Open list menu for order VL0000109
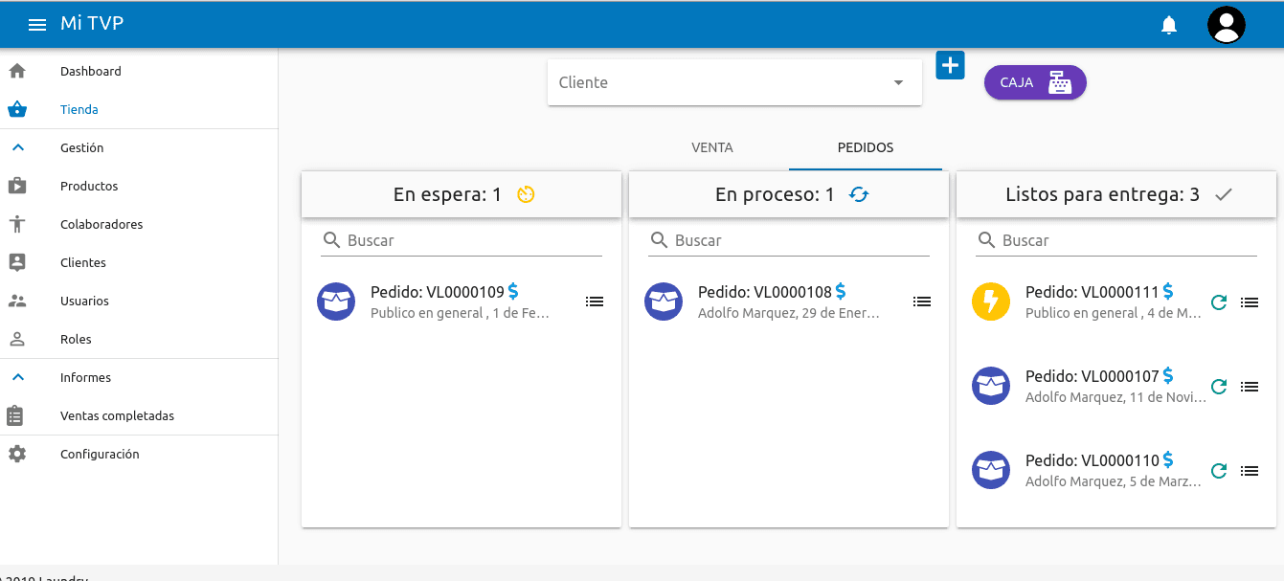The image size is (1284, 581). [595, 302]
